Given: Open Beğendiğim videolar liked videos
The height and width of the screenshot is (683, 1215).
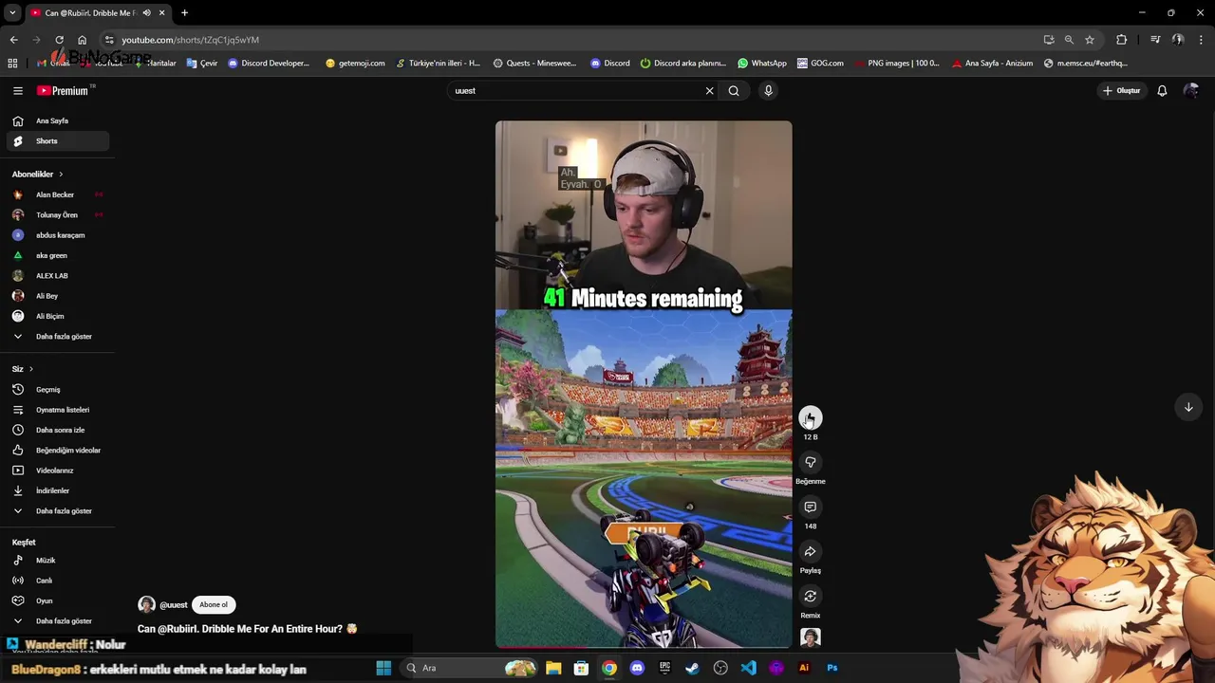Looking at the screenshot, I should coord(58,451).
